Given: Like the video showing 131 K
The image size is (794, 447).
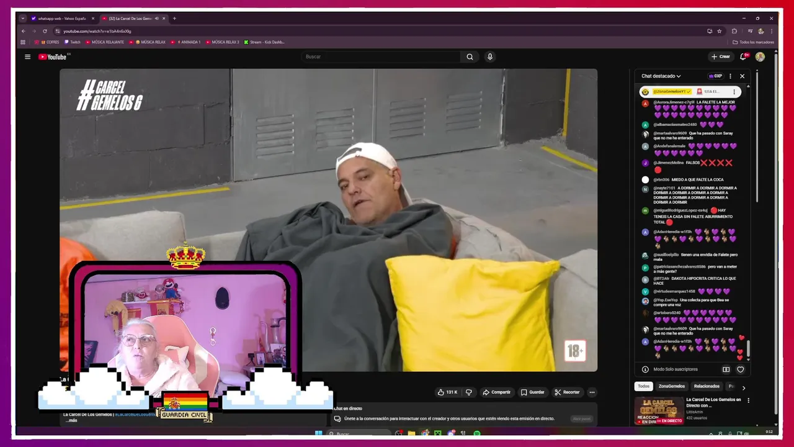Looking at the screenshot, I should tap(447, 392).
